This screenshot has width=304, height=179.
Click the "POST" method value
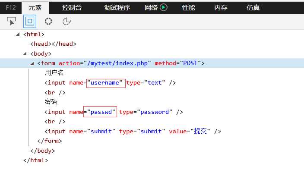tap(190, 63)
